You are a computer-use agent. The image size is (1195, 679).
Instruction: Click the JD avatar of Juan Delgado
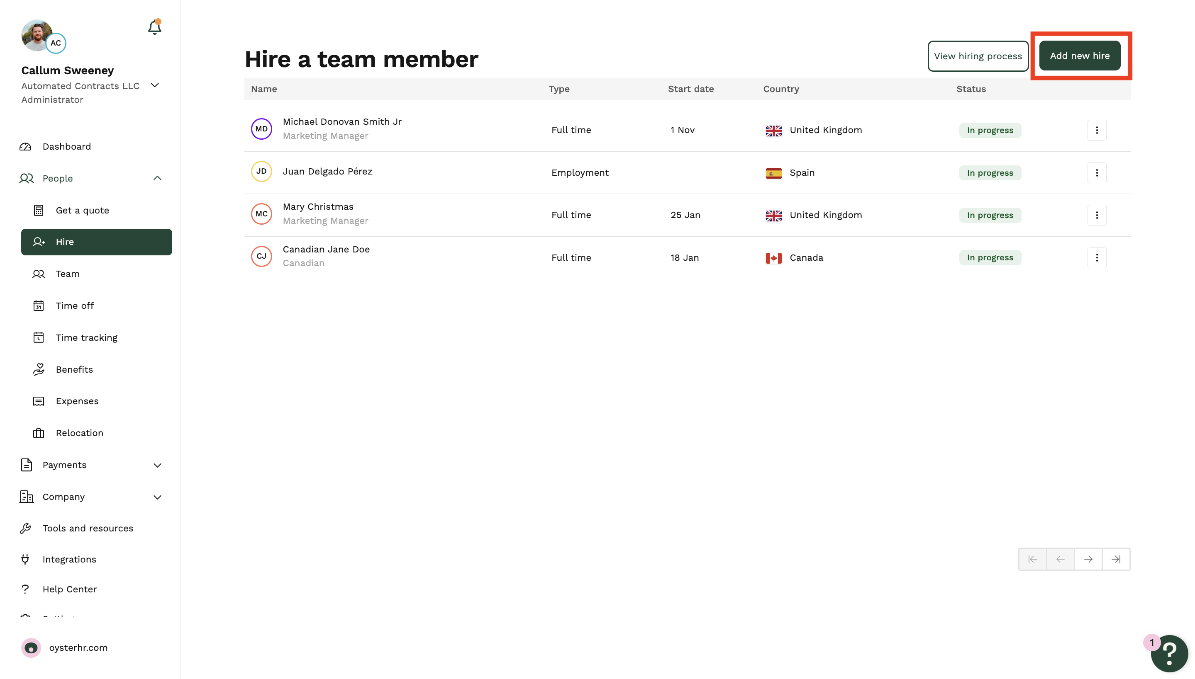261,171
